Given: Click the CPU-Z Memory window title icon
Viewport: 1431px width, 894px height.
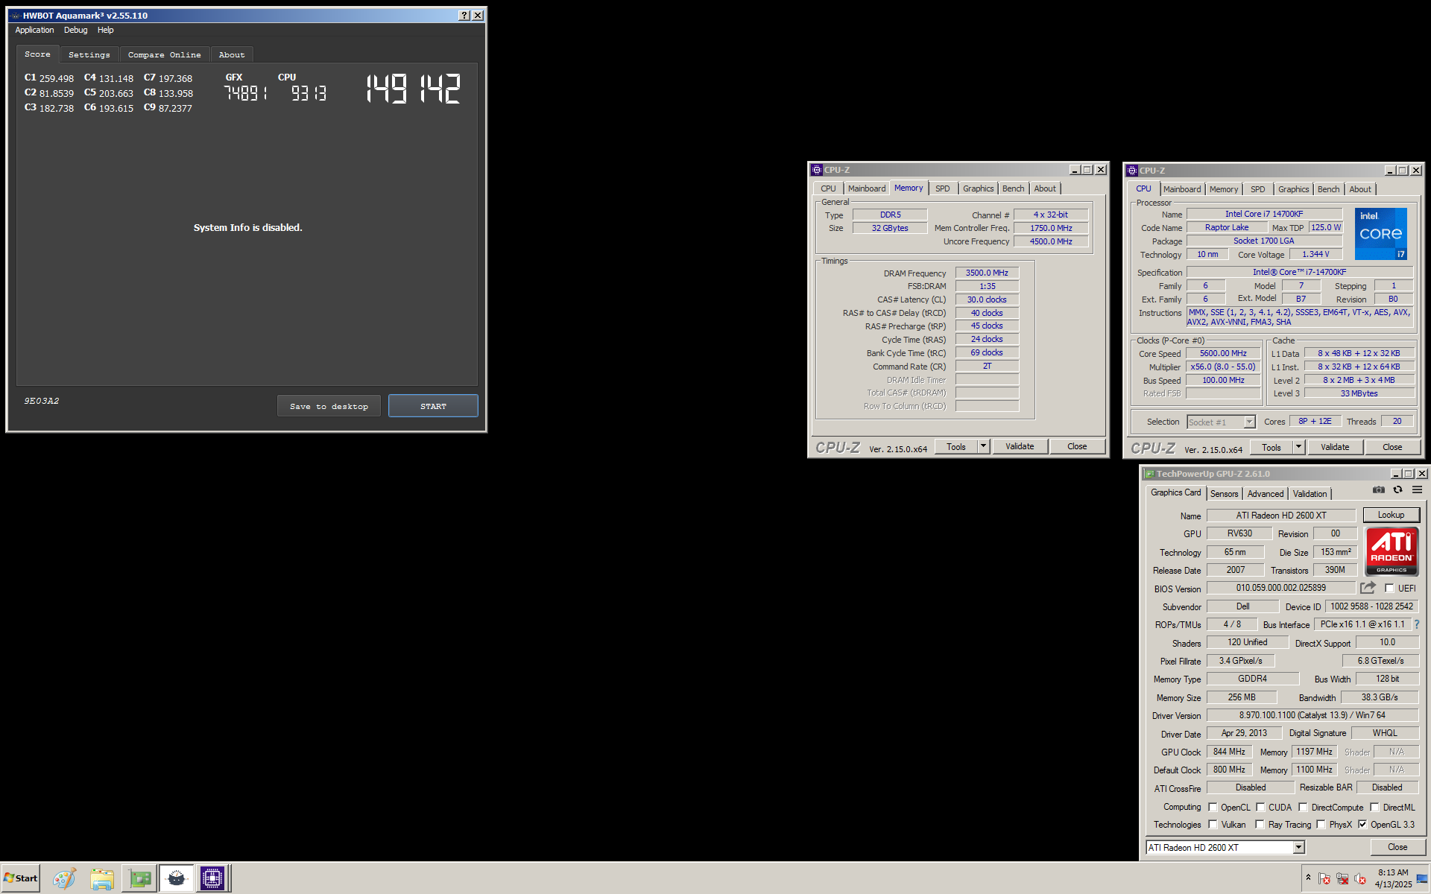Looking at the screenshot, I should click(817, 170).
